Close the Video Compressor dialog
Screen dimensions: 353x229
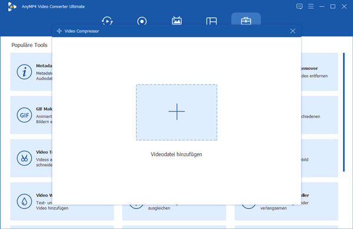pos(292,31)
